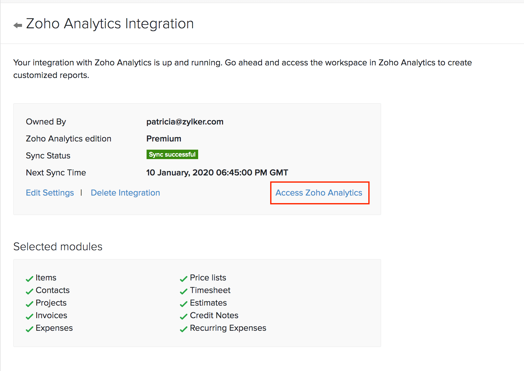The width and height of the screenshot is (524, 371).
Task: Click the owner email patricia@zylker.com
Action: tap(185, 122)
